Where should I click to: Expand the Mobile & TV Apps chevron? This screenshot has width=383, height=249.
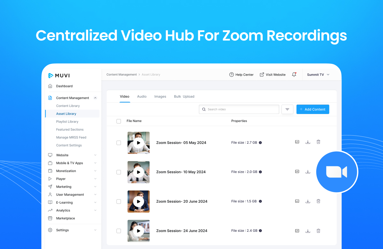[x=95, y=163]
